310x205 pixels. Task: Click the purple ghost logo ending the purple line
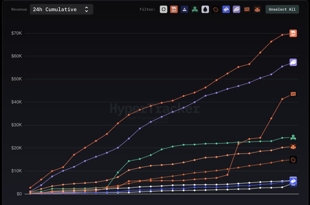point(293,62)
